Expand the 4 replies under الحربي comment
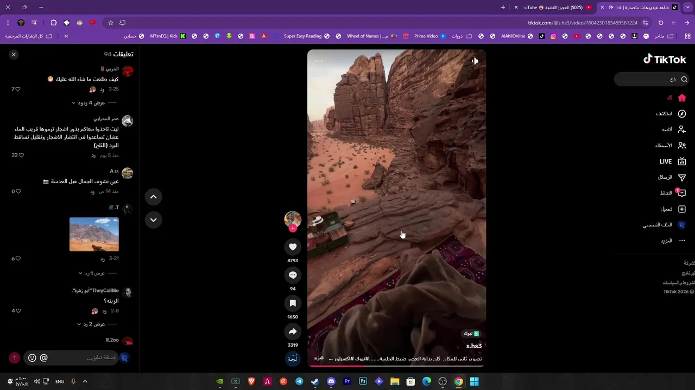 point(89,103)
